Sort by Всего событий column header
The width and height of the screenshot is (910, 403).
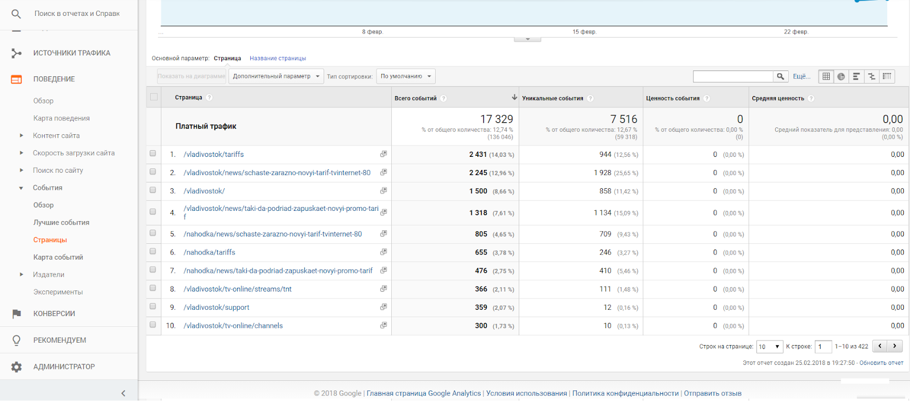[x=416, y=98]
